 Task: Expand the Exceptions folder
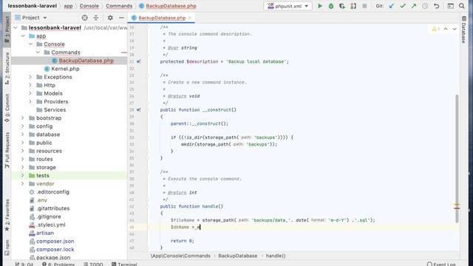30,77
